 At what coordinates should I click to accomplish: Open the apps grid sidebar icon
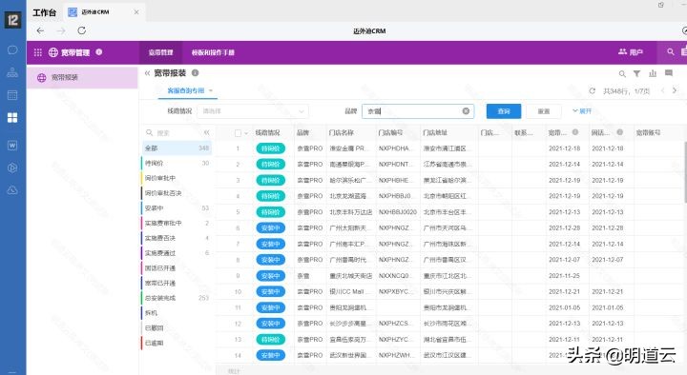(12, 118)
